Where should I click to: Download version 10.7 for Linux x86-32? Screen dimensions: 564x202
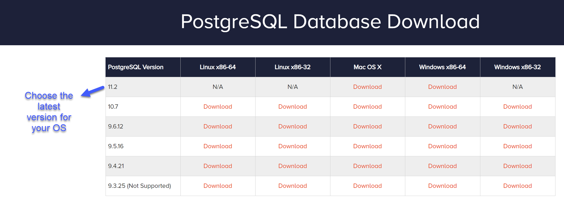tap(292, 107)
